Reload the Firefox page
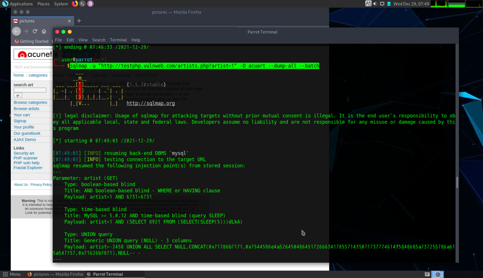Screen dimensions: 483x278 click(x=35, y=31)
